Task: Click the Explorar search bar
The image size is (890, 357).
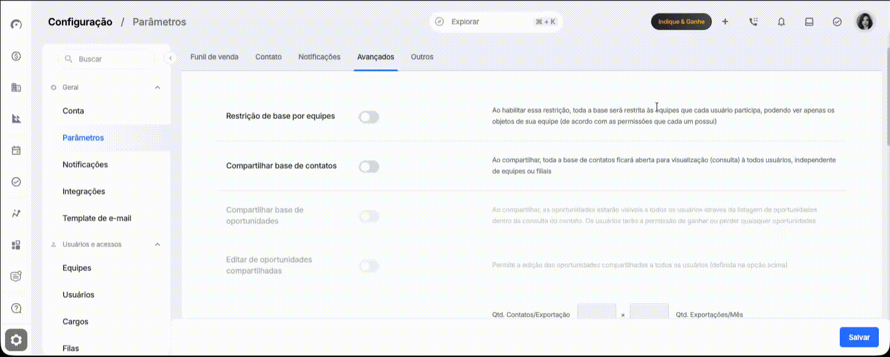Action: click(496, 22)
